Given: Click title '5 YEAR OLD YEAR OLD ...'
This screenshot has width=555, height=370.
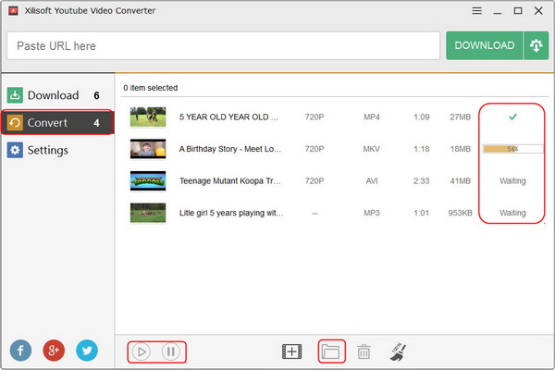Looking at the screenshot, I should tap(228, 117).
